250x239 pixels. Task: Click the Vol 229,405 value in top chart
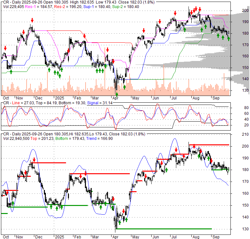click(x=13, y=7)
